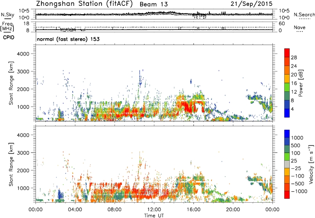Click the 'N.Sky' legend label
The height and width of the screenshot is (218, 315).
[x=7, y=15]
